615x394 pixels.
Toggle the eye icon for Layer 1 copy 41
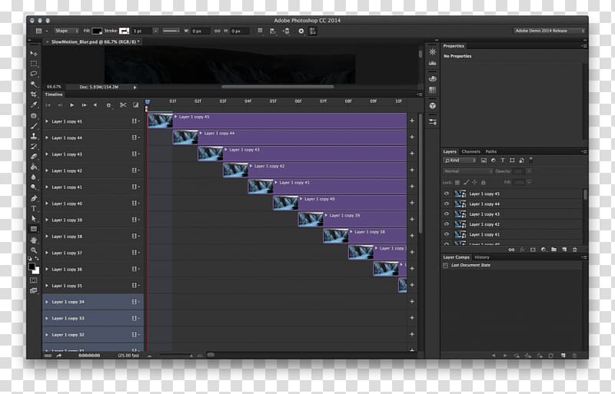tap(447, 234)
